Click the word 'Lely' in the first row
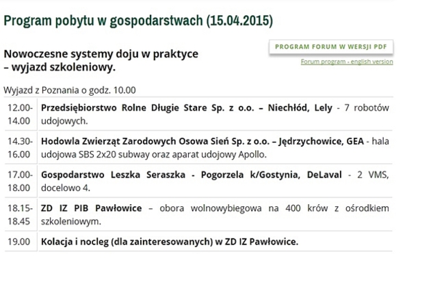 [323, 108]
